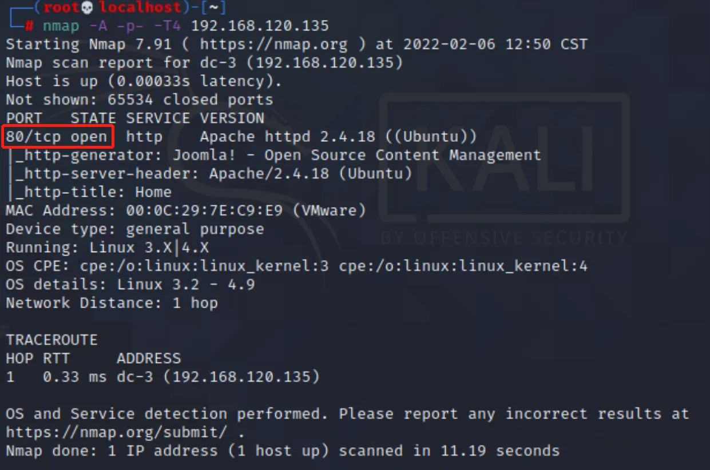Screen dimensions: 710x470
Task: Click the http-title: Home line
Action: 93,192
